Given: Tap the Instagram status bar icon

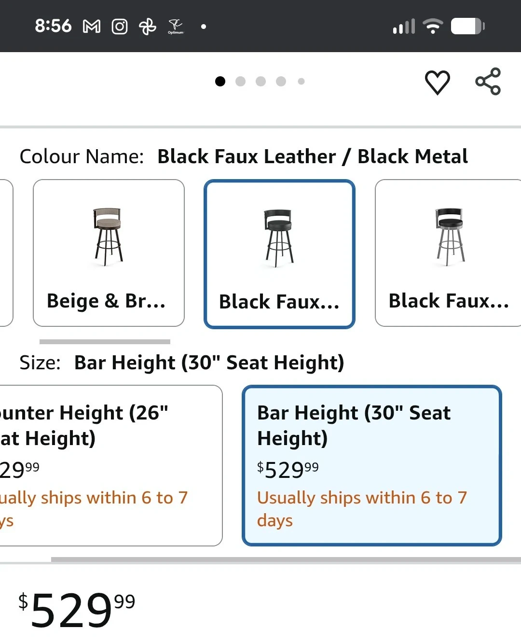Looking at the screenshot, I should [120, 27].
